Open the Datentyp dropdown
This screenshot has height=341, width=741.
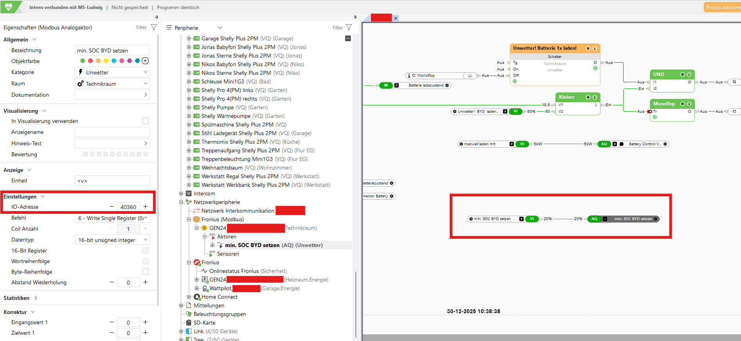point(112,240)
